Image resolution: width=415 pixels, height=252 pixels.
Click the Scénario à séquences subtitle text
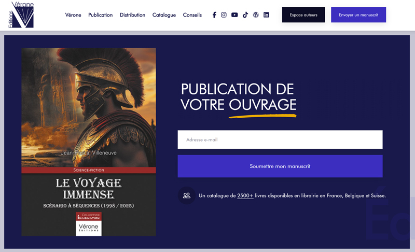pyautogui.click(x=89, y=205)
